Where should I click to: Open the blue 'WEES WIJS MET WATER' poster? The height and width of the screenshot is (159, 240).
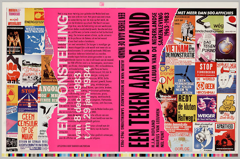pos(34,40)
